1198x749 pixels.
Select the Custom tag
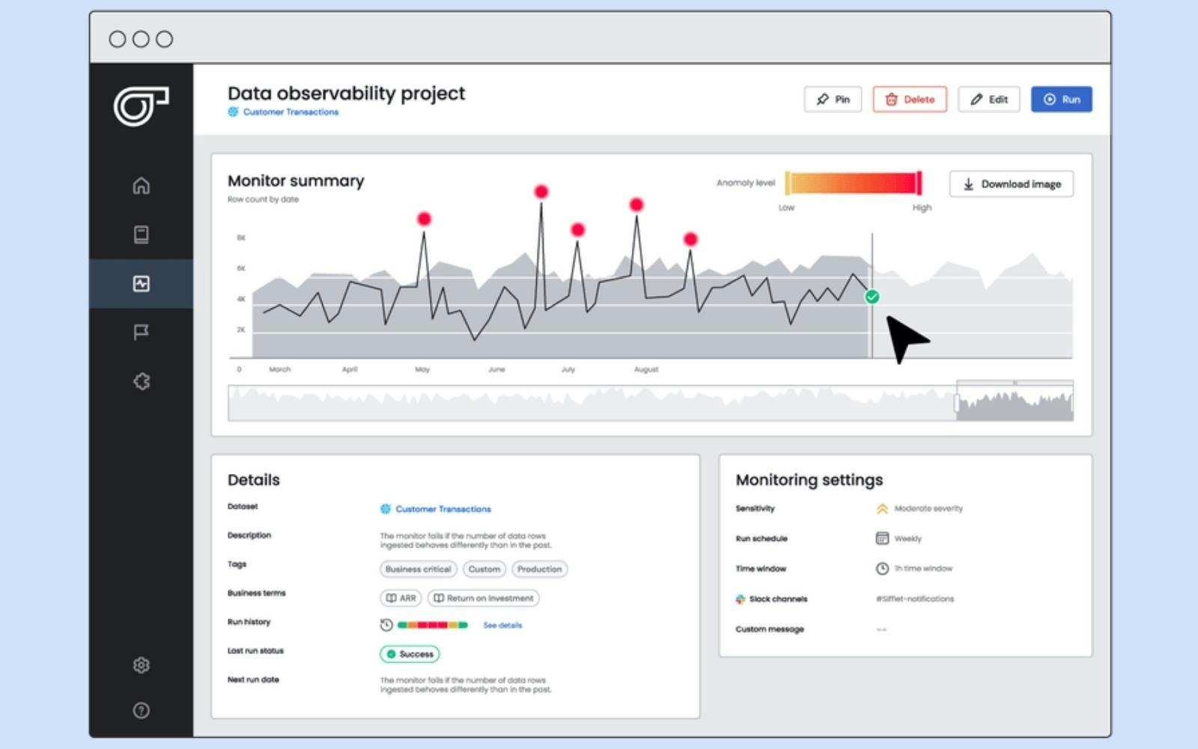click(x=484, y=569)
